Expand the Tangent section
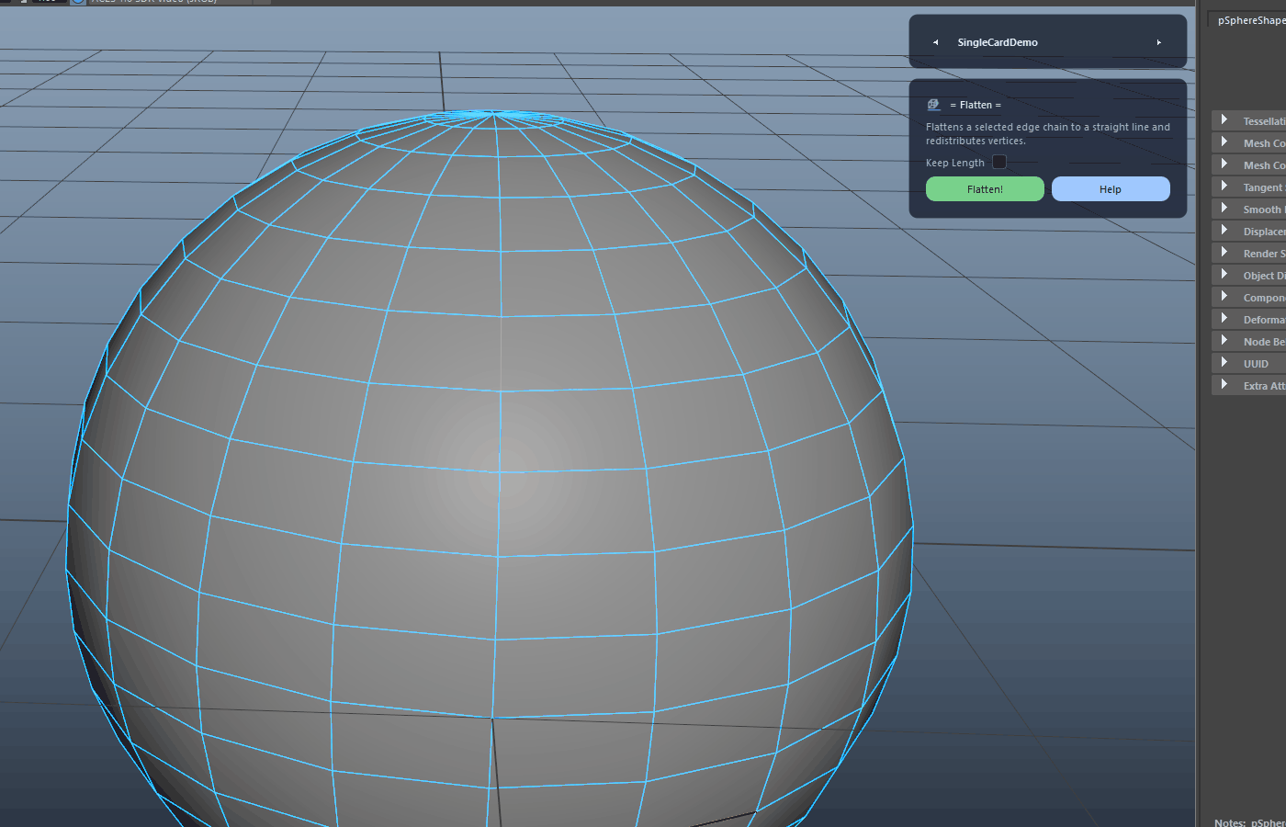The height and width of the screenshot is (827, 1286). point(1249,187)
